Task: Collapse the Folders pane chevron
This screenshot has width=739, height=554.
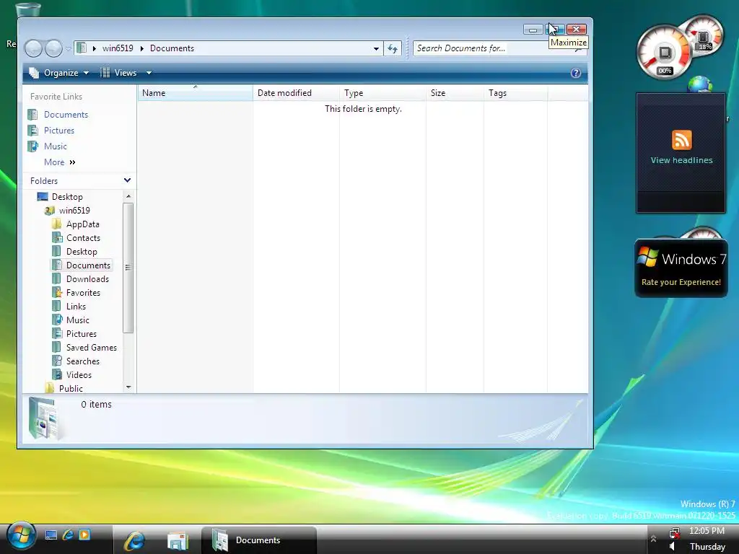Action: point(127,180)
